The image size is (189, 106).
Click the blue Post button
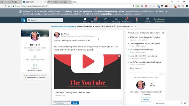point(75,103)
